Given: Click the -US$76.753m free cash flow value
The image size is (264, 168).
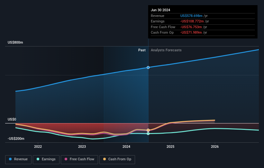Looking at the screenshot, I should [x=191, y=27].
